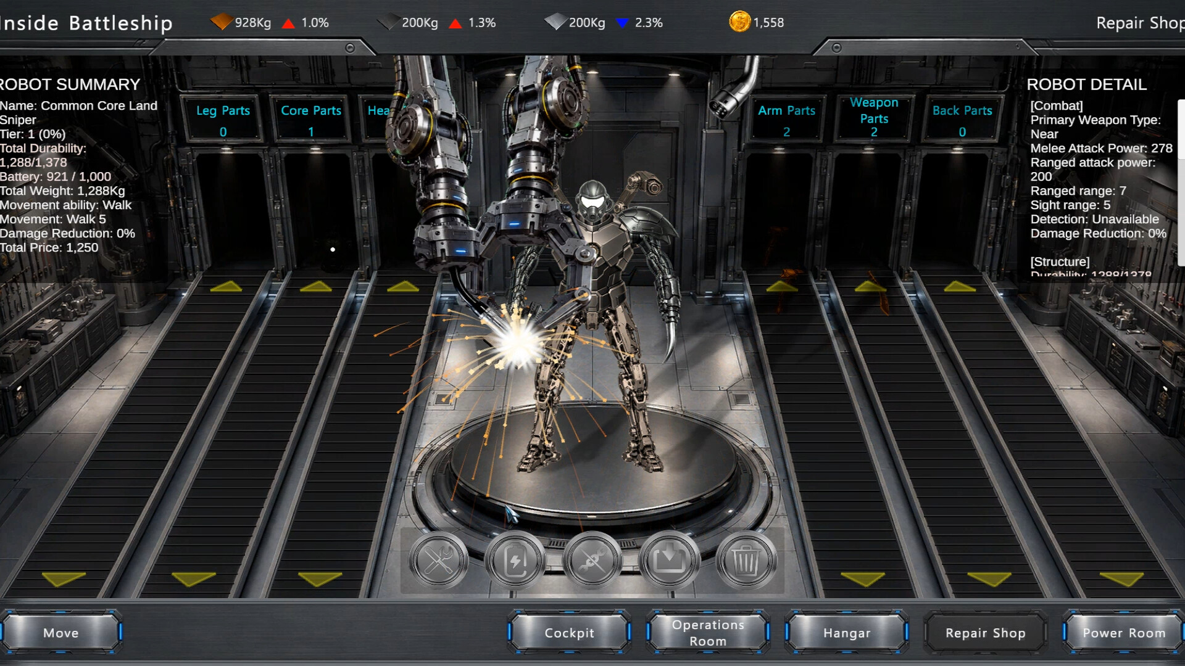Screen dimensions: 1185x666
Task: Click down arrow on Weapon Parts conveyor
Action: pos(989,579)
